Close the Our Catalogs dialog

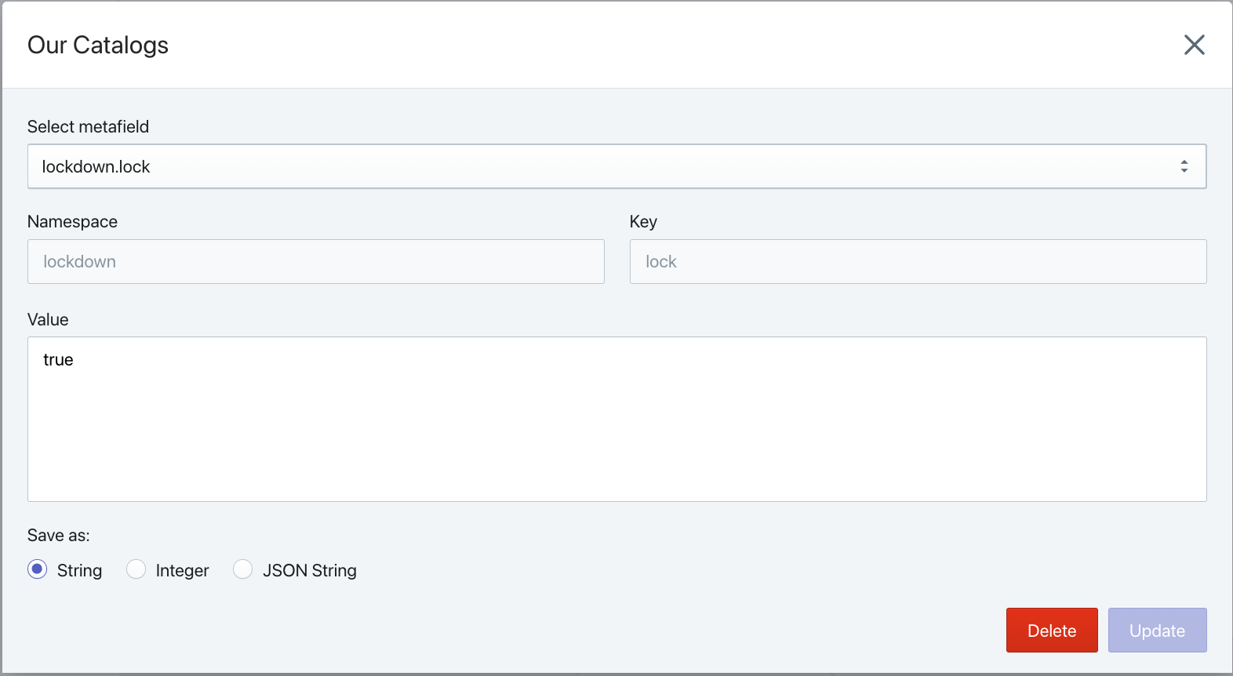[1194, 45]
